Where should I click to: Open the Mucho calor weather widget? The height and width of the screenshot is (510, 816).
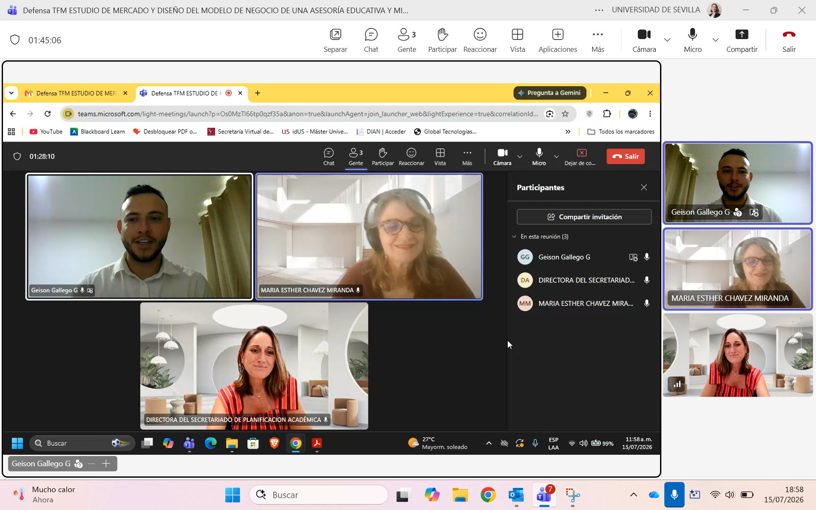pyautogui.click(x=44, y=495)
